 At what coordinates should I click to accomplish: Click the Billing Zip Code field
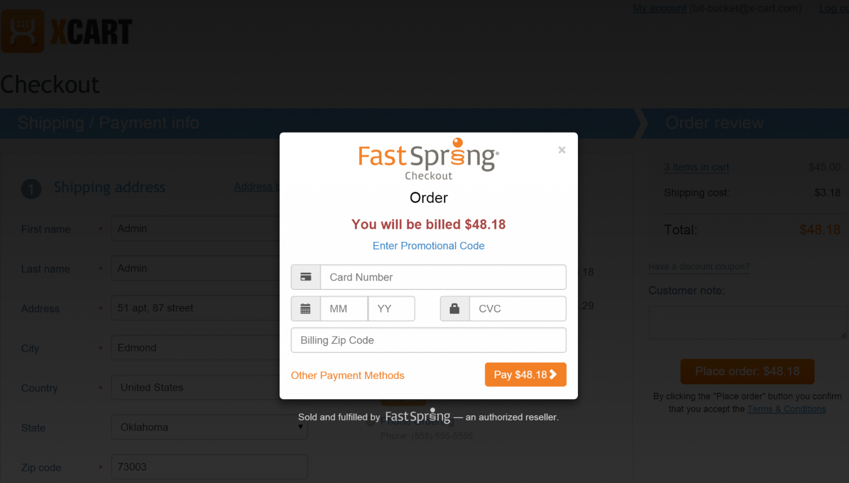(x=428, y=340)
